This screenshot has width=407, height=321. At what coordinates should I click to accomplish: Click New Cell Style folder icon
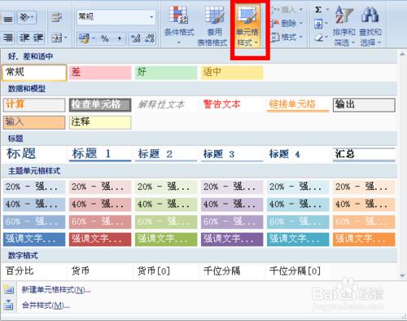click(x=9, y=290)
